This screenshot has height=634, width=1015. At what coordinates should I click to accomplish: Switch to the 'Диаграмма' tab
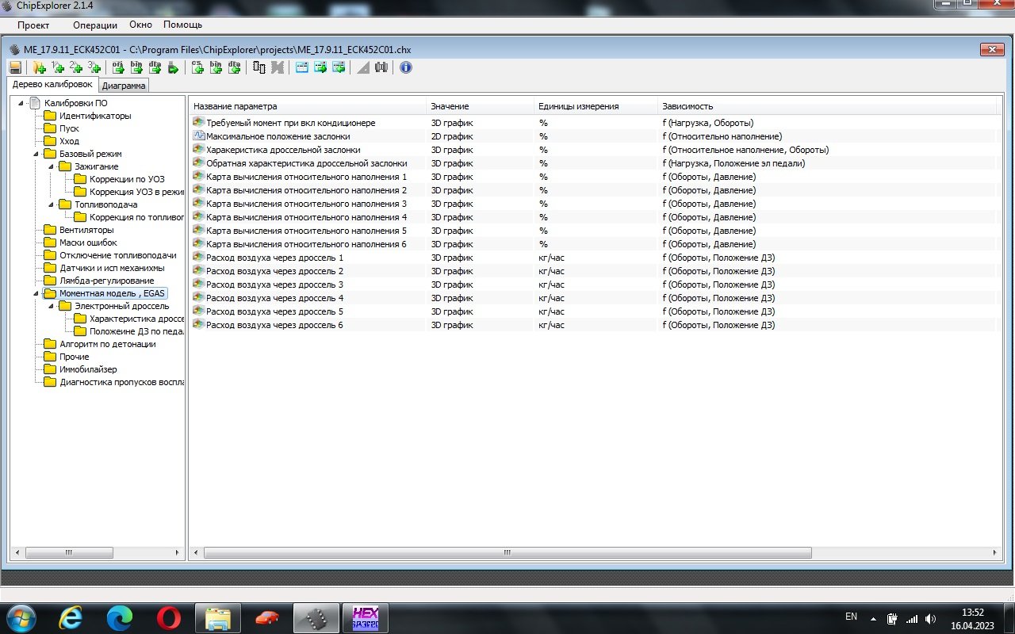[x=124, y=86]
